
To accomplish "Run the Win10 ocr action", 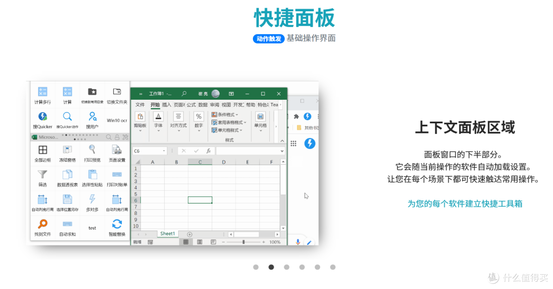I will pyautogui.click(x=117, y=121).
